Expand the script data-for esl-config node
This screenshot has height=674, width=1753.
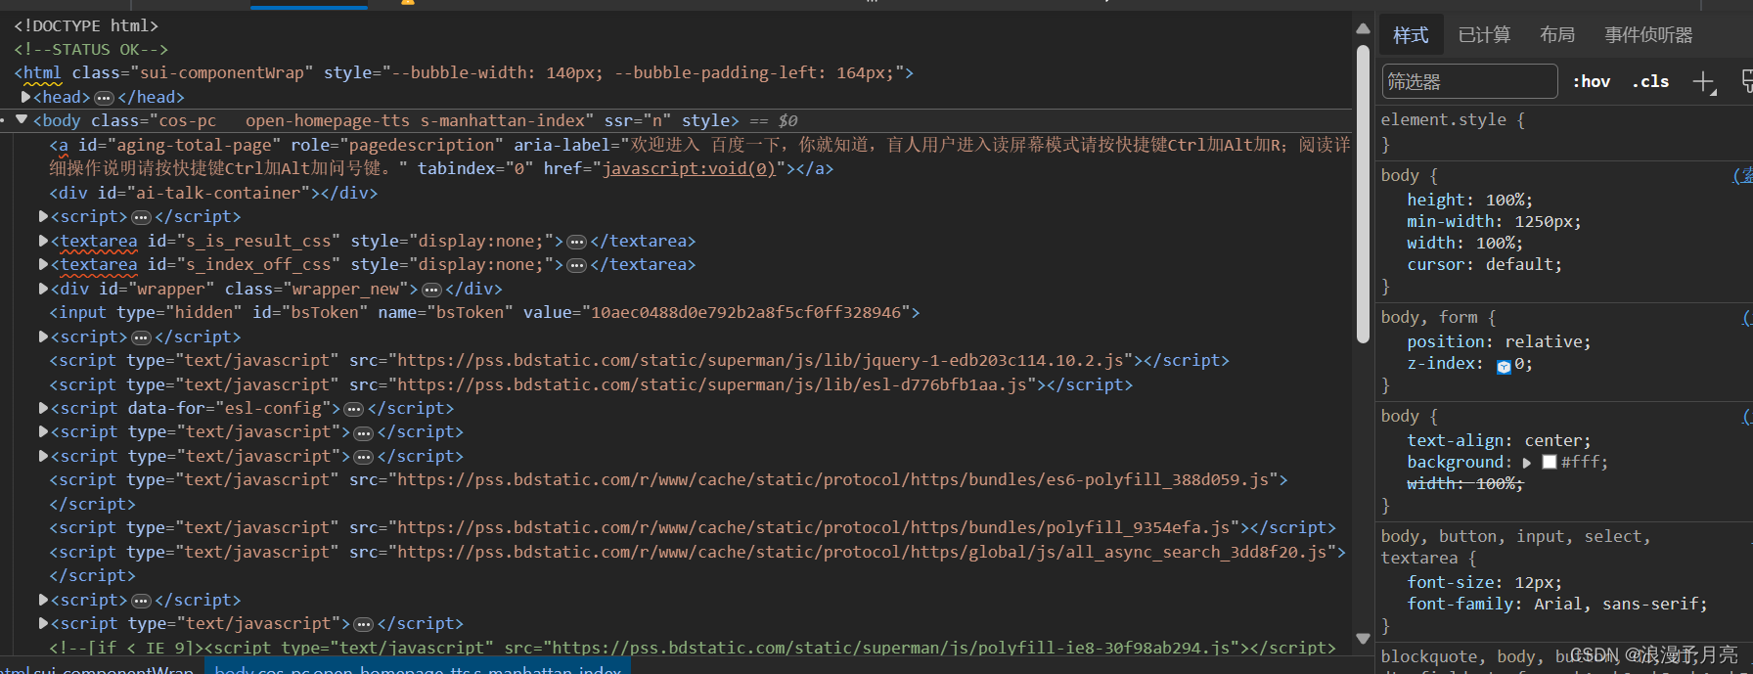(x=43, y=408)
